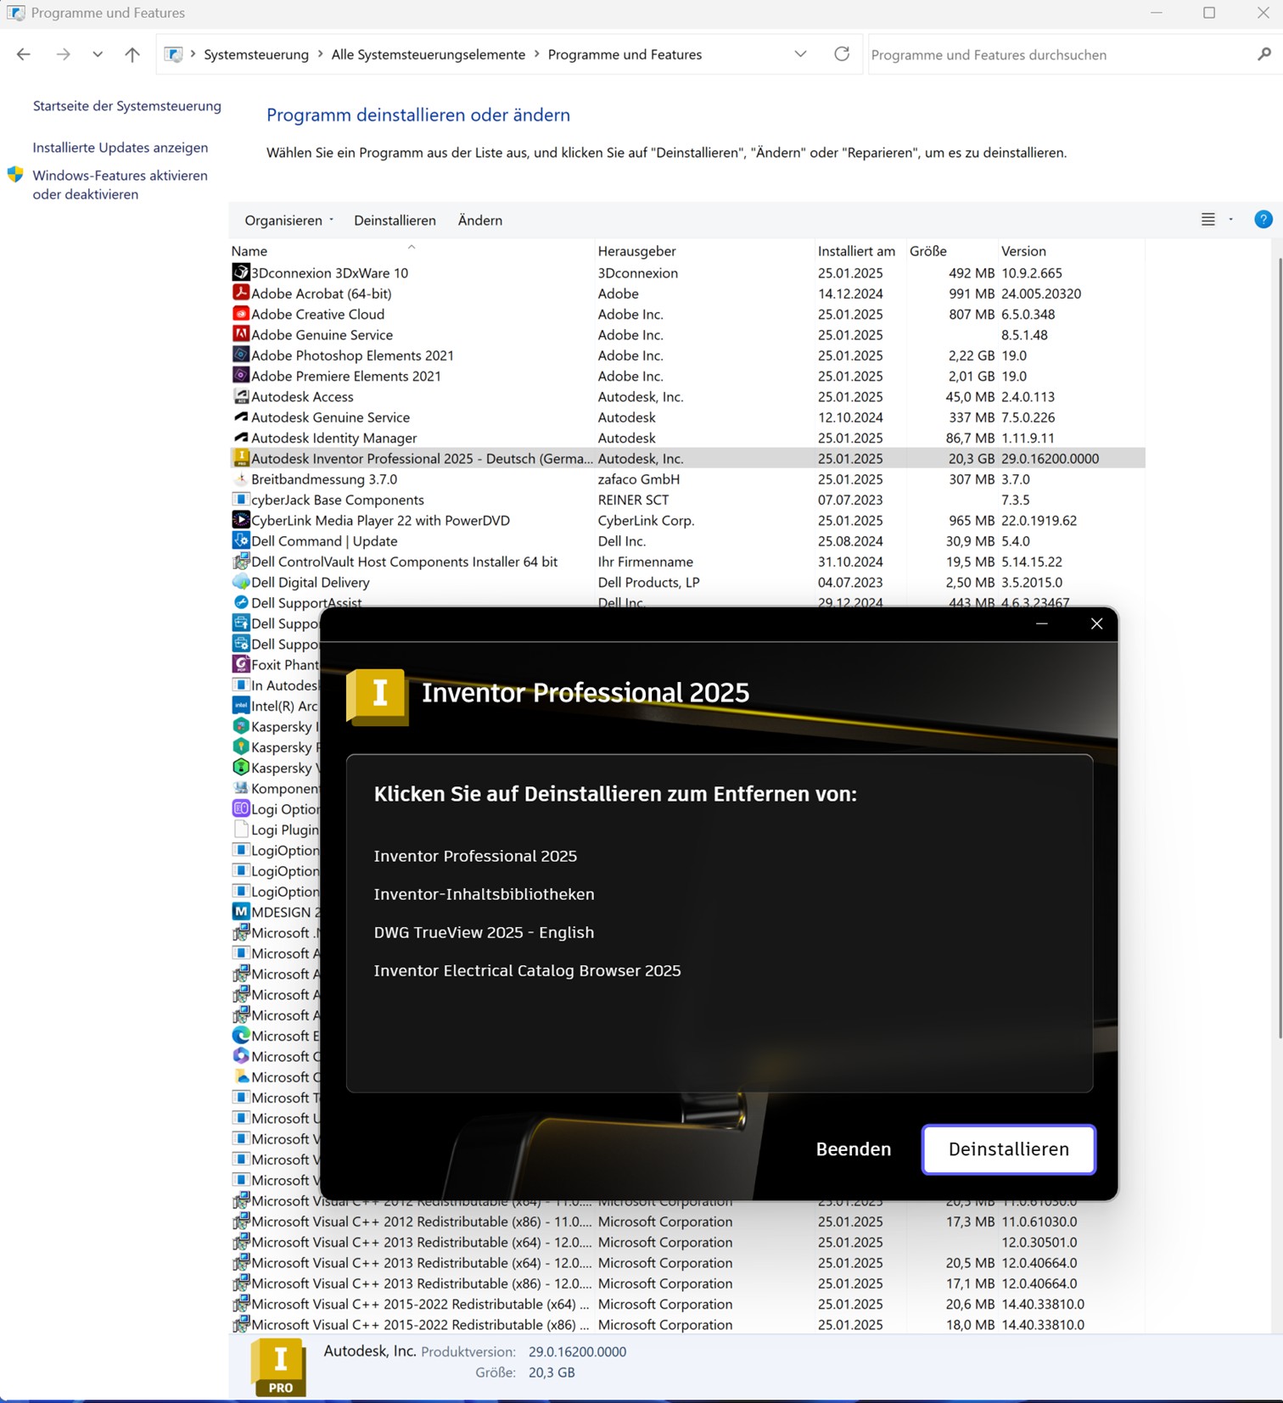The image size is (1283, 1403).
Task: Minimize the Inventor uninstall dialog
Action: [x=1042, y=624]
